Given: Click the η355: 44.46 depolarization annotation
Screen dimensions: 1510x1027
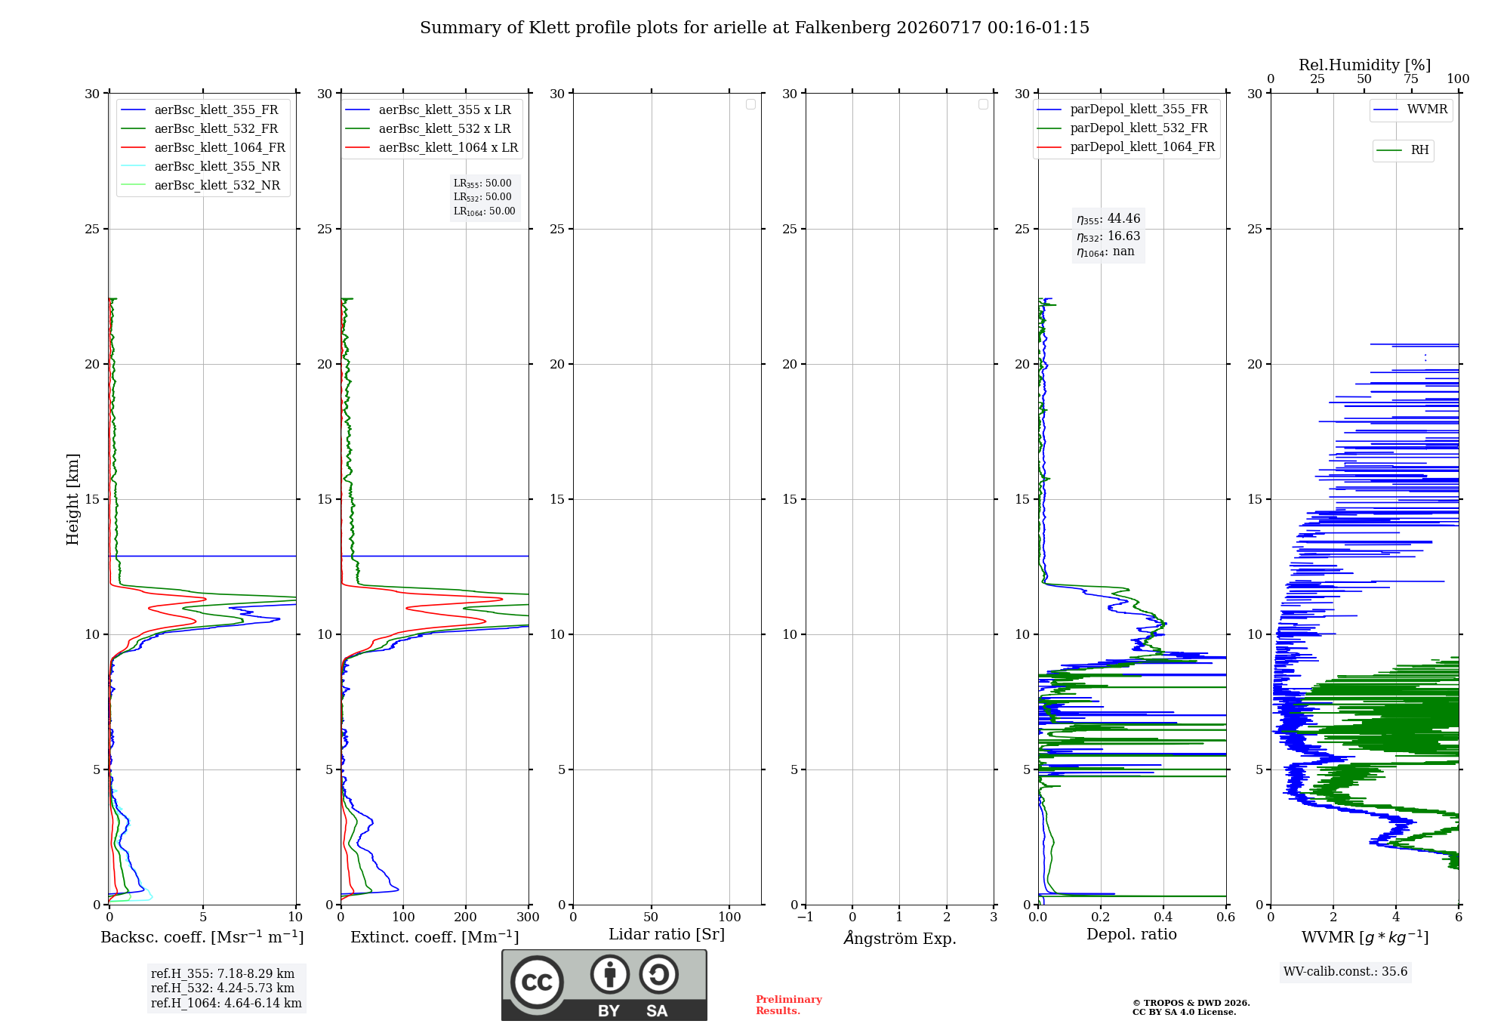Looking at the screenshot, I should (1108, 219).
